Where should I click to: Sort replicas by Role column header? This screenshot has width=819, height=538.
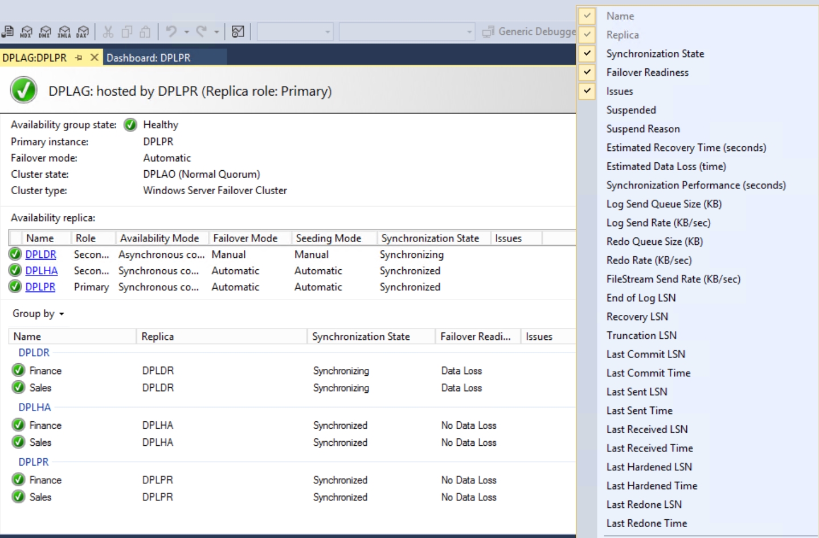93,238
